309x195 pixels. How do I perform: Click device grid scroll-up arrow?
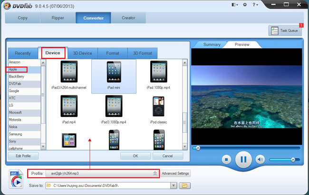tap(184, 63)
